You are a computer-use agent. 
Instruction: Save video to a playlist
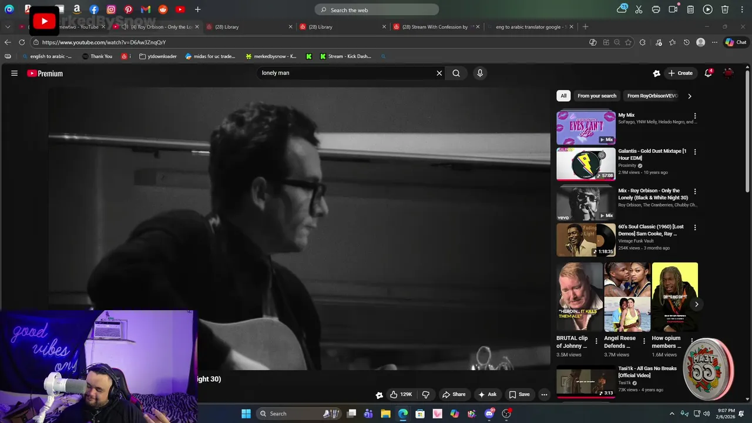pyautogui.click(x=519, y=395)
